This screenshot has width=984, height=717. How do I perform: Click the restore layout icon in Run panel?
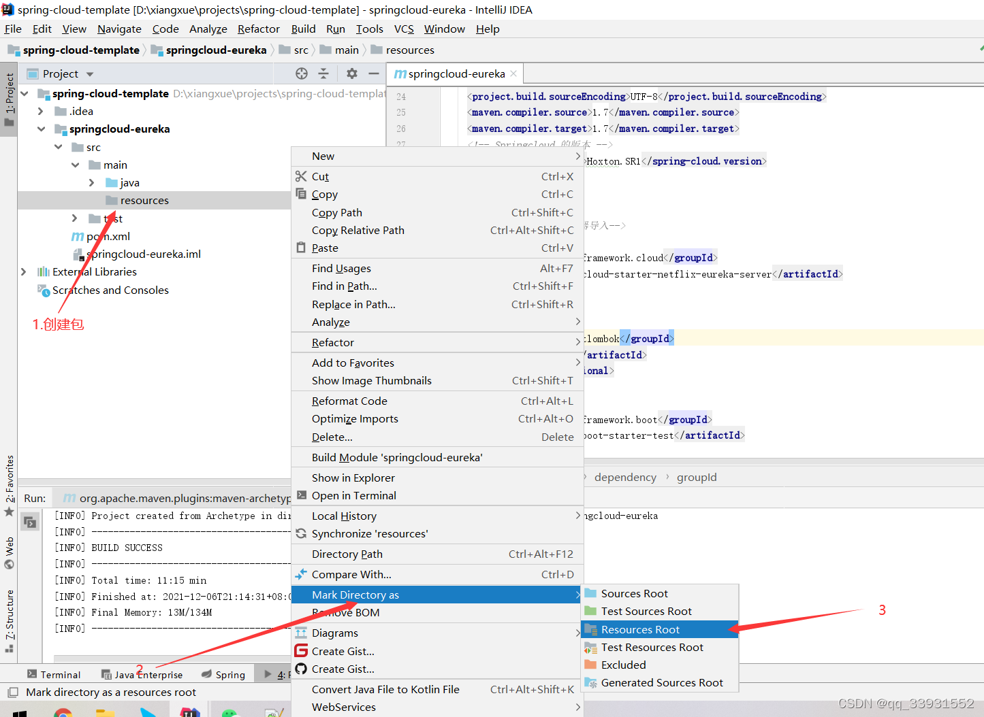click(x=30, y=522)
